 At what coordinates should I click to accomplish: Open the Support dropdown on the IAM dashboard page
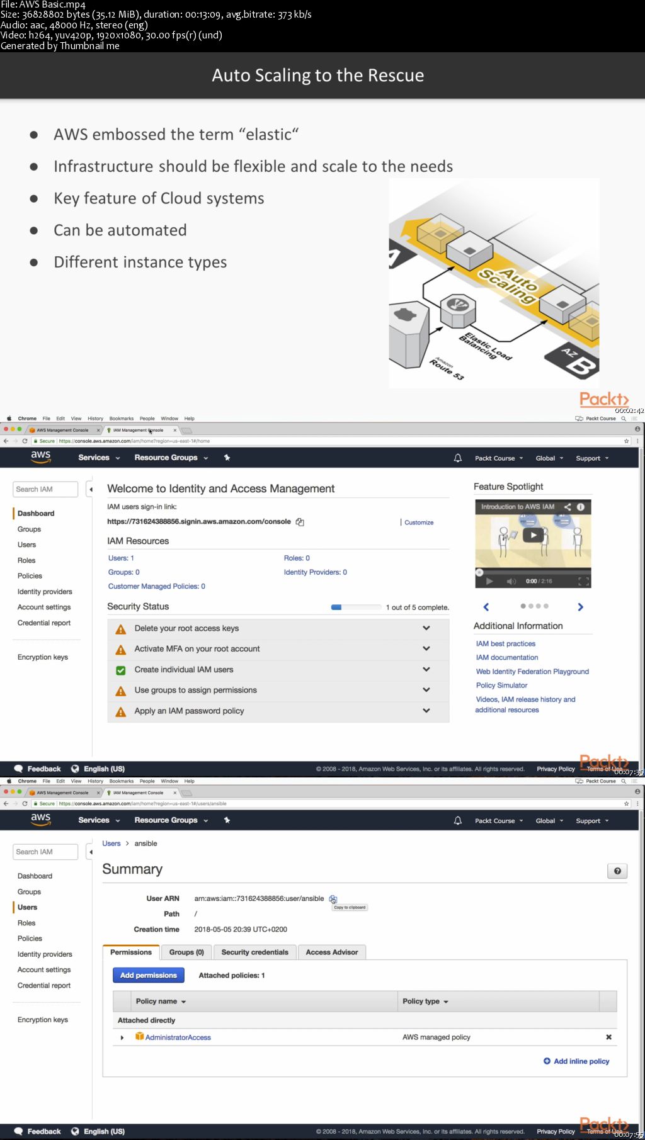pos(592,458)
